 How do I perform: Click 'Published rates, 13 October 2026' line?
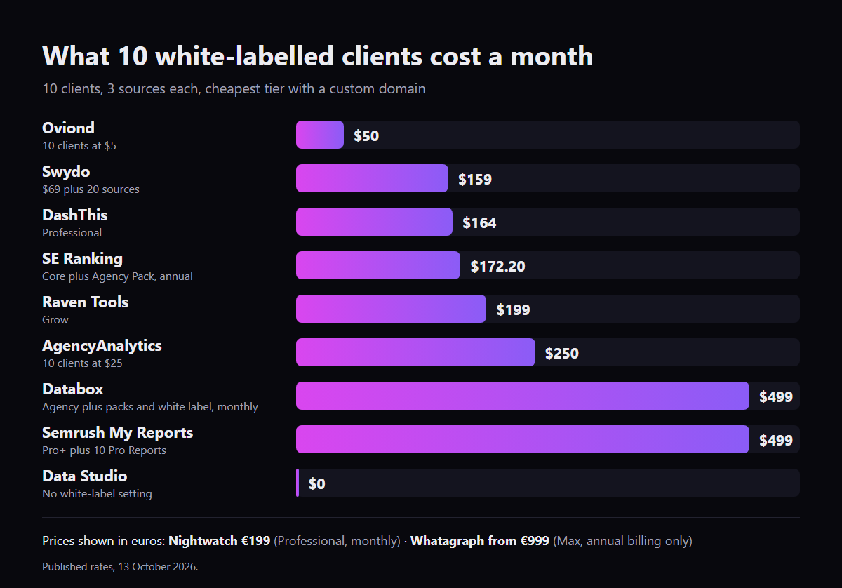click(x=120, y=567)
